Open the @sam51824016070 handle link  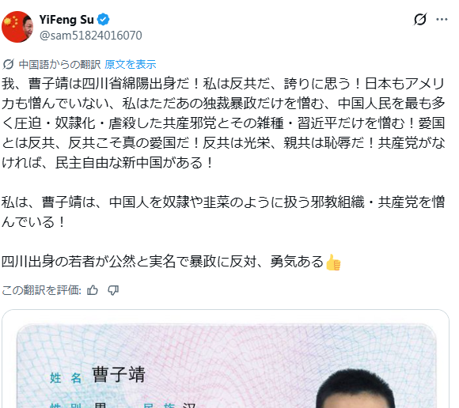click(91, 36)
